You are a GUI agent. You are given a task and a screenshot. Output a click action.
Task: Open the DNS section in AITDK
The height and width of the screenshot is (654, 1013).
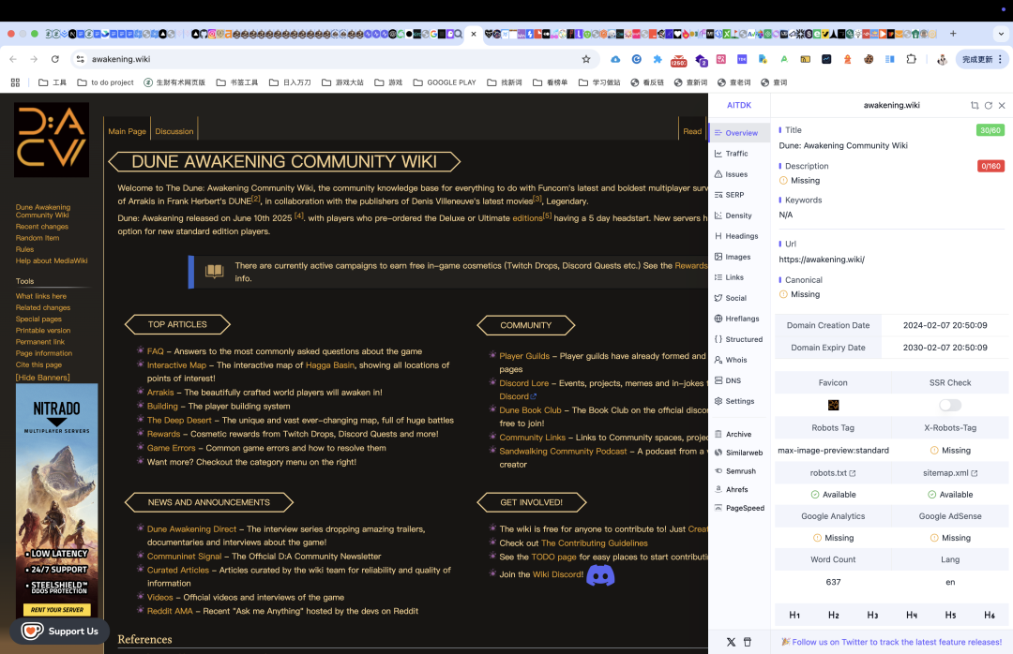[728, 381]
